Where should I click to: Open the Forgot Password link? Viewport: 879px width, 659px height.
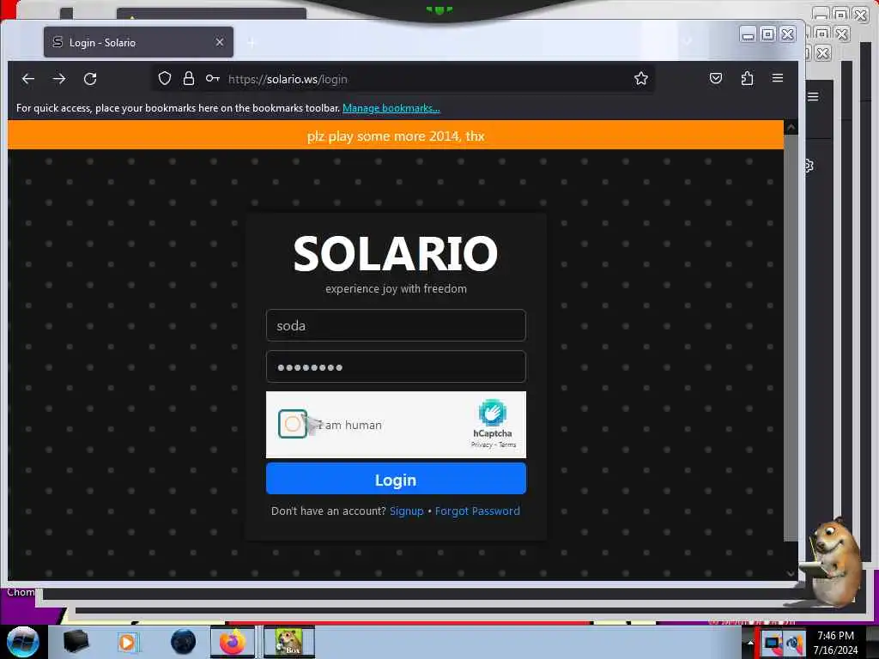(477, 511)
